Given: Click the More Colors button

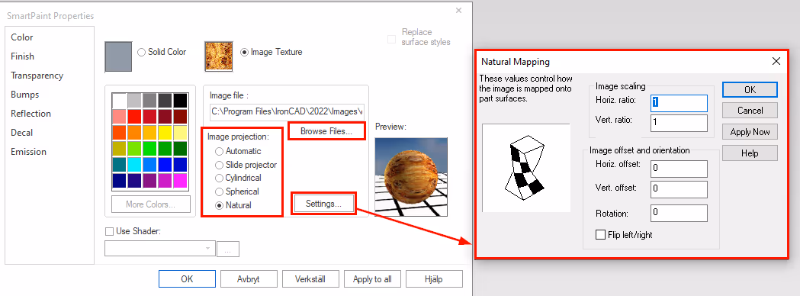Looking at the screenshot, I should click(151, 204).
